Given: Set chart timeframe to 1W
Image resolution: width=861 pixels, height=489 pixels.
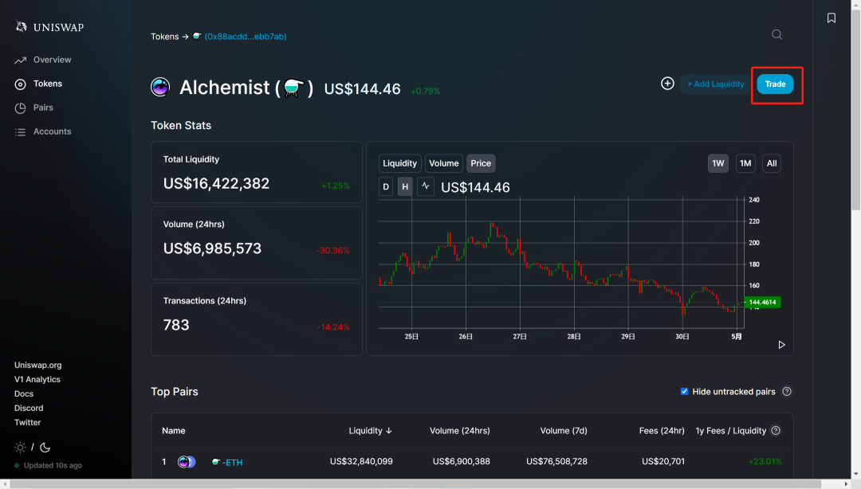Looking at the screenshot, I should click(717, 163).
